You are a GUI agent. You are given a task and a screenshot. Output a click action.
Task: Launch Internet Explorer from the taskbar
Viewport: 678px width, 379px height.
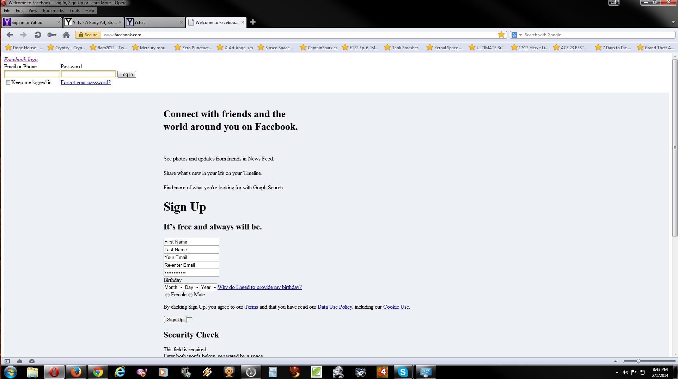pyautogui.click(x=120, y=372)
